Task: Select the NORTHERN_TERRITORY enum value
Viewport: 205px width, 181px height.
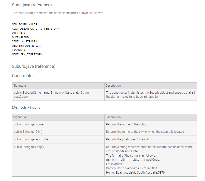Action: coord(27,54)
